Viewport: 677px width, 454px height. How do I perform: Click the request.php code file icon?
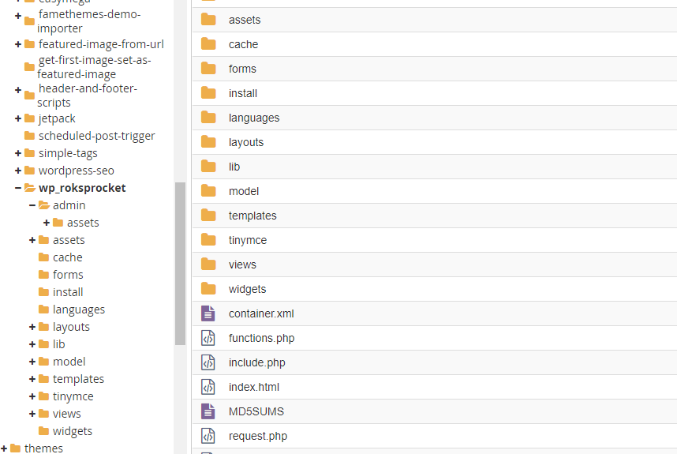click(208, 436)
